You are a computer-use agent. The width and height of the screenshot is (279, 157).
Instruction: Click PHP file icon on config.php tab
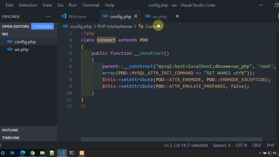tap(105, 16)
